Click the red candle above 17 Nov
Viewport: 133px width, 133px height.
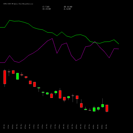click(52, 96)
